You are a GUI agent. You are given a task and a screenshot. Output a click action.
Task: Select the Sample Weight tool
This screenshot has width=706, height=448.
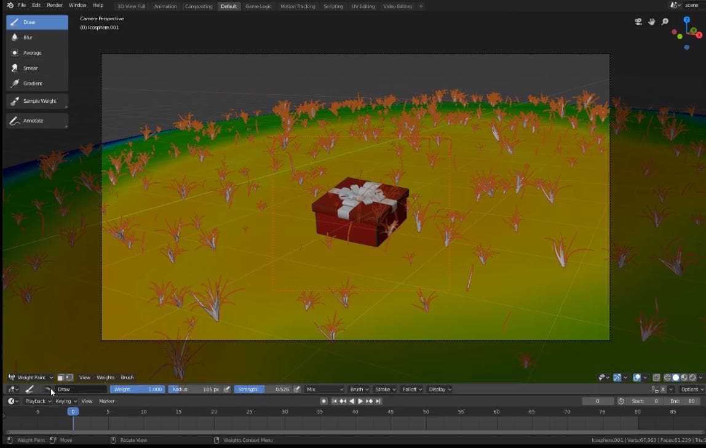point(37,101)
